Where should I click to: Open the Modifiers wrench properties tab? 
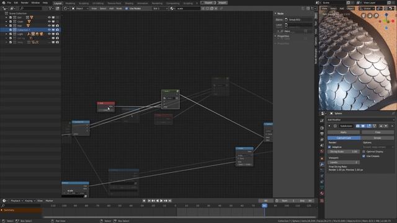click(322, 165)
